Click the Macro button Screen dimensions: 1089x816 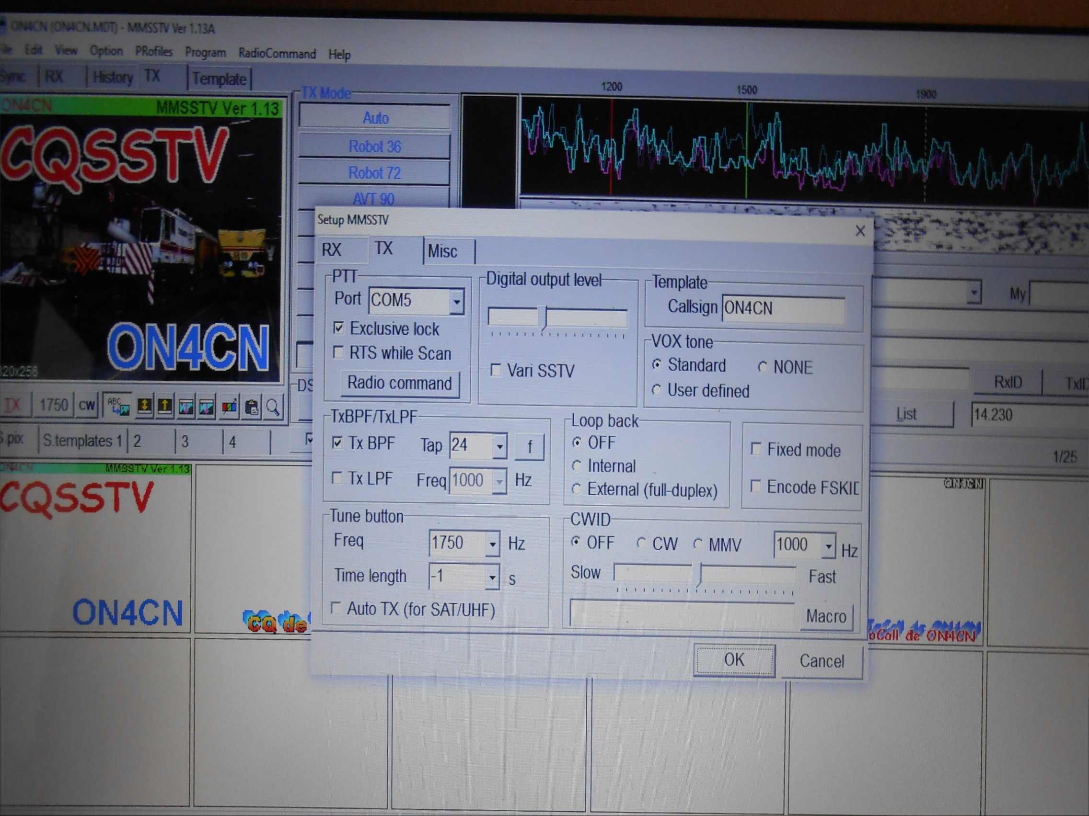(x=826, y=616)
